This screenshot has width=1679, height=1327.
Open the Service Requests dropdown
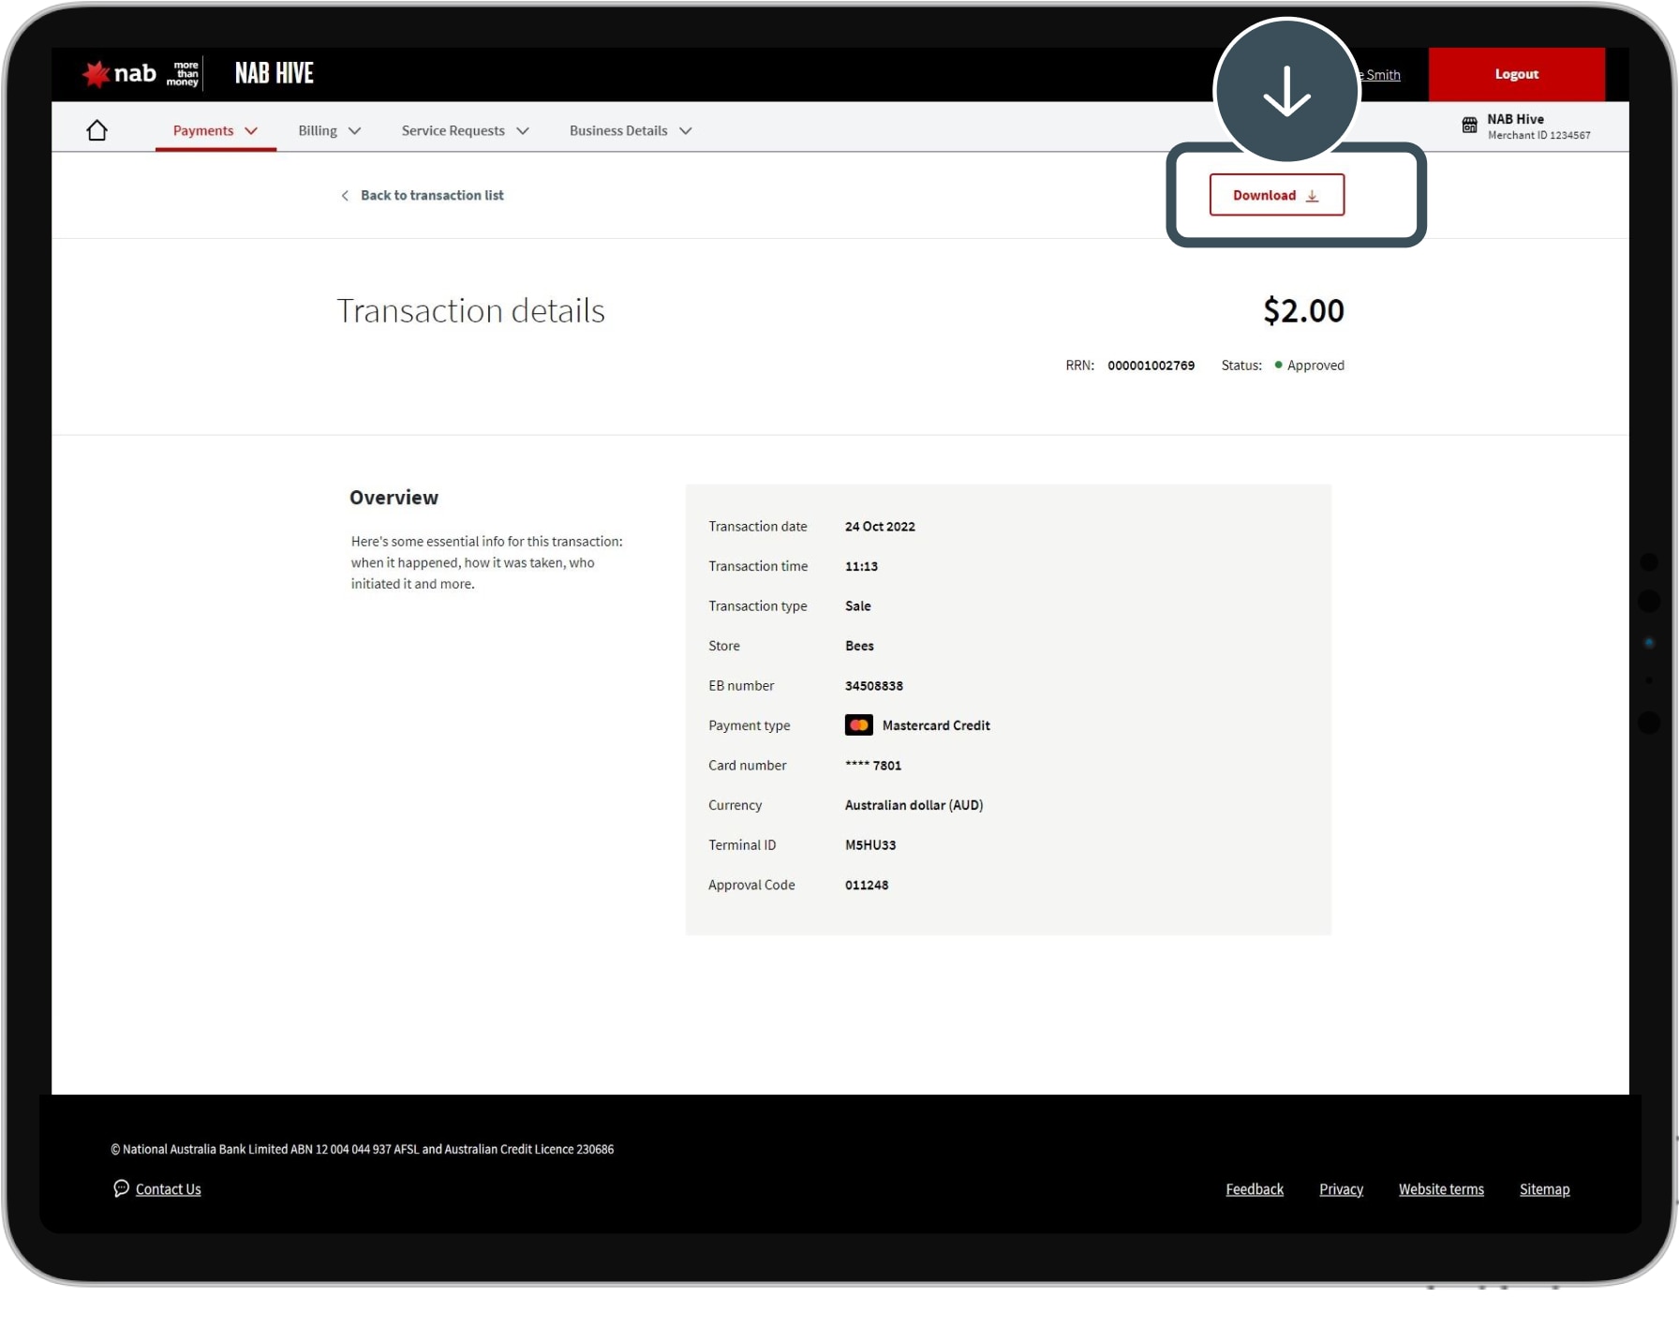(465, 131)
